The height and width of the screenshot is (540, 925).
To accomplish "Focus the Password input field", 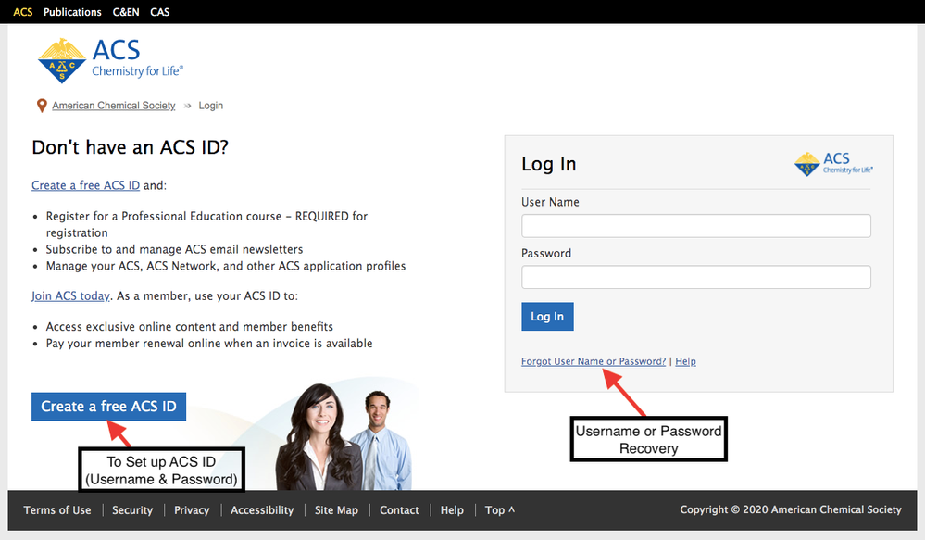I will [x=696, y=277].
